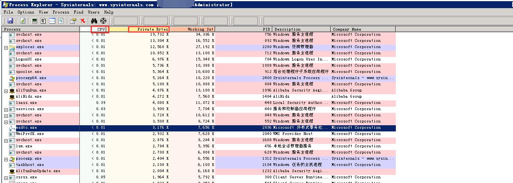This screenshot has height=183, width=513.
Task: Click the procexp.exe process icon
Action: pyautogui.click(x=12, y=159)
